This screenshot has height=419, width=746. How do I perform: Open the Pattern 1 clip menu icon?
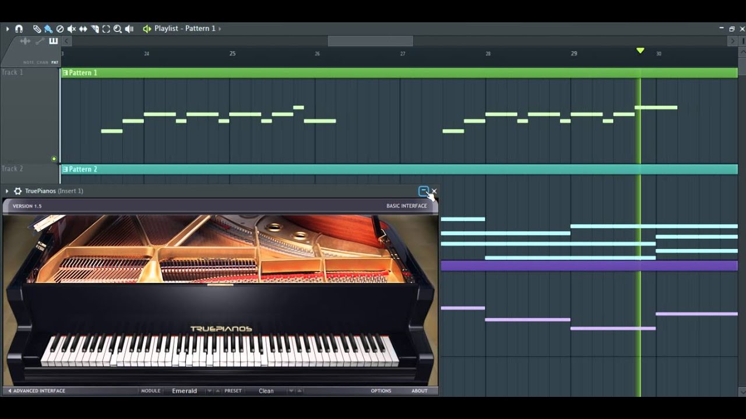(65, 73)
